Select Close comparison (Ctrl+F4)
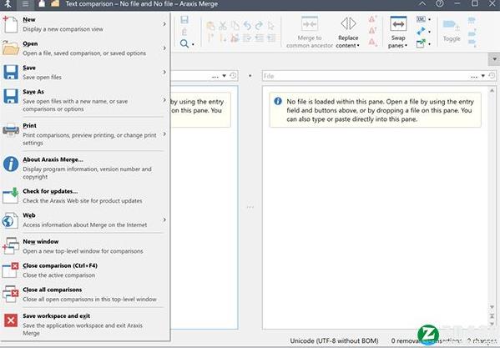Screen dimensions: 500x348 pos(84,270)
